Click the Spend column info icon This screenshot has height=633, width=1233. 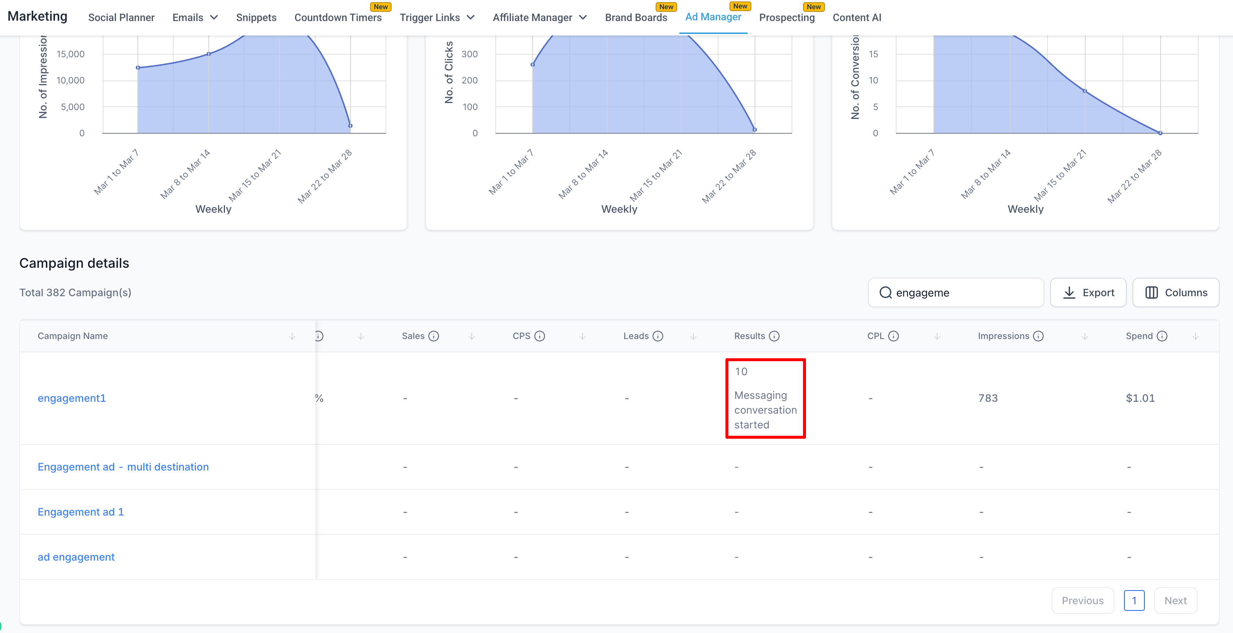point(1162,336)
